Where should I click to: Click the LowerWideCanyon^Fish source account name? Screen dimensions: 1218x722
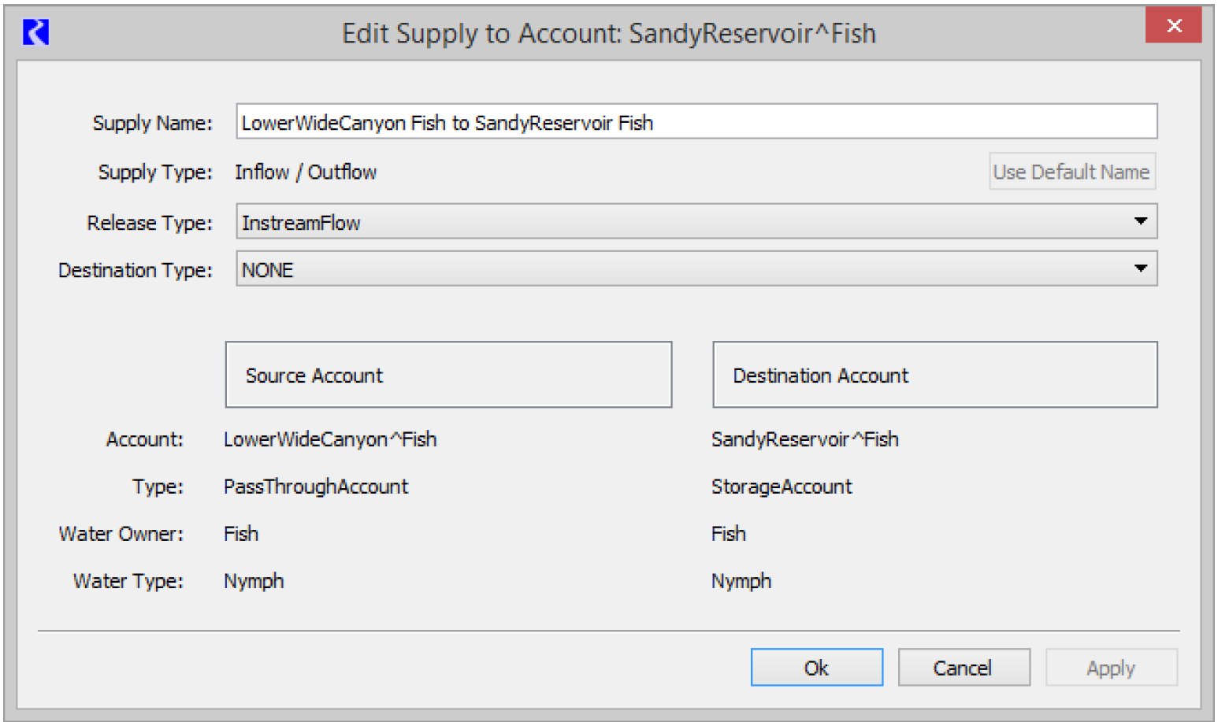[330, 439]
